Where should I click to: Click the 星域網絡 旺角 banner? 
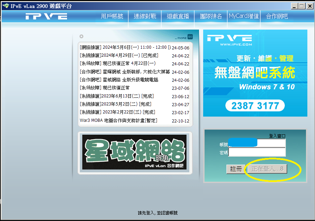tap(134, 152)
